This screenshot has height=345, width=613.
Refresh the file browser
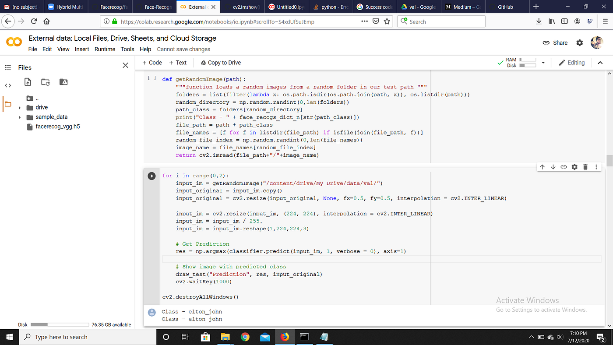click(x=45, y=82)
